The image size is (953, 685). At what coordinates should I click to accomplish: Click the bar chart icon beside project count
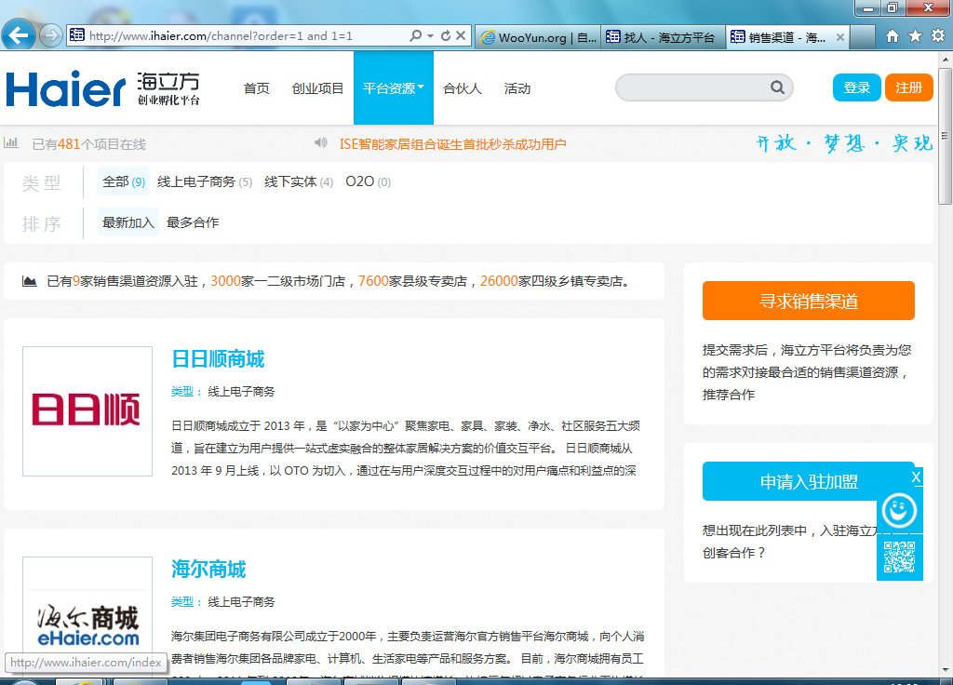click(11, 143)
